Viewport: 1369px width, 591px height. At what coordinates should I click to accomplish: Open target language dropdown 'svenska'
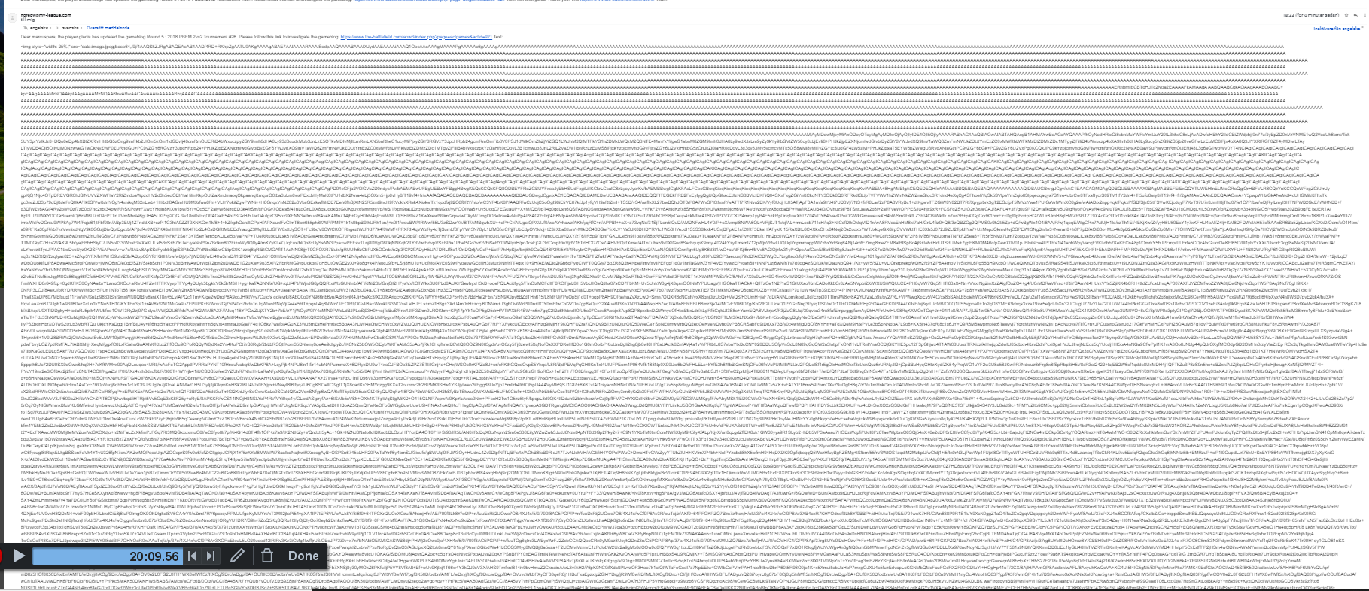coord(71,28)
